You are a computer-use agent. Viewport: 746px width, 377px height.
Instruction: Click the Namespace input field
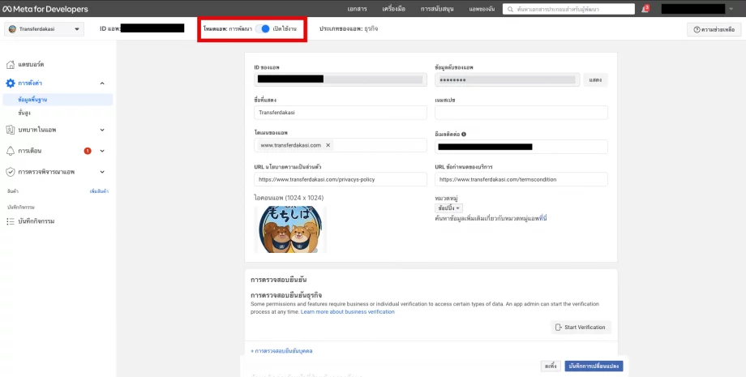(x=521, y=113)
